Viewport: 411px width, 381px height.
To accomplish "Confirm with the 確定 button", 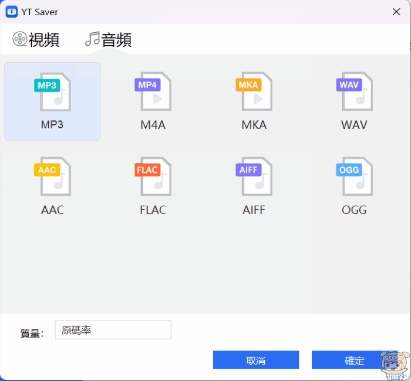I will (x=355, y=360).
